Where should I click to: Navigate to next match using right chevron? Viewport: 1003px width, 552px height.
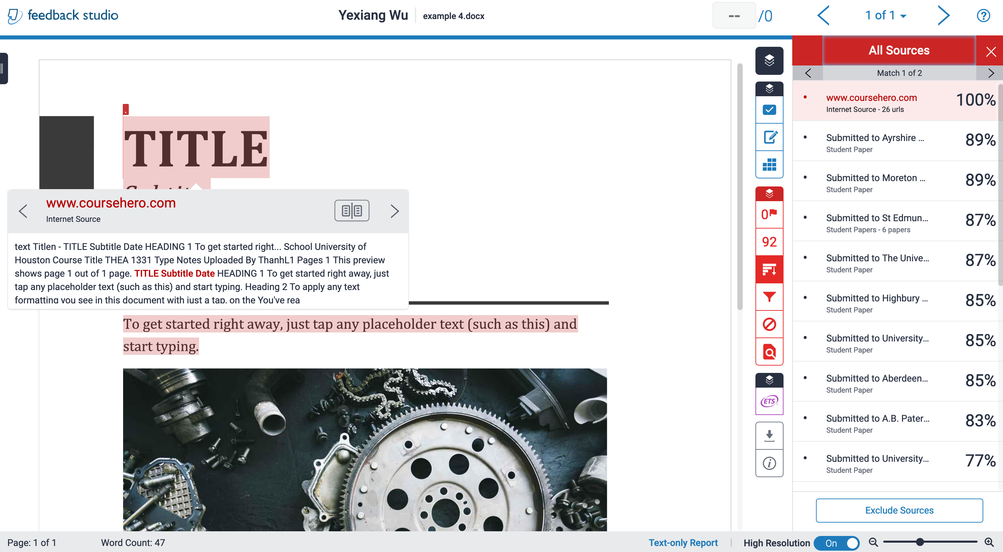click(990, 74)
